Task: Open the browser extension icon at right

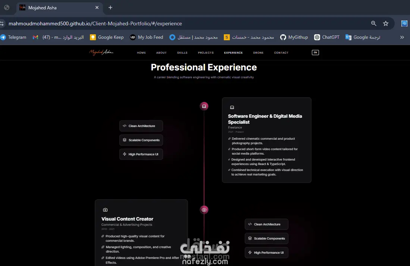Action: click(x=404, y=23)
